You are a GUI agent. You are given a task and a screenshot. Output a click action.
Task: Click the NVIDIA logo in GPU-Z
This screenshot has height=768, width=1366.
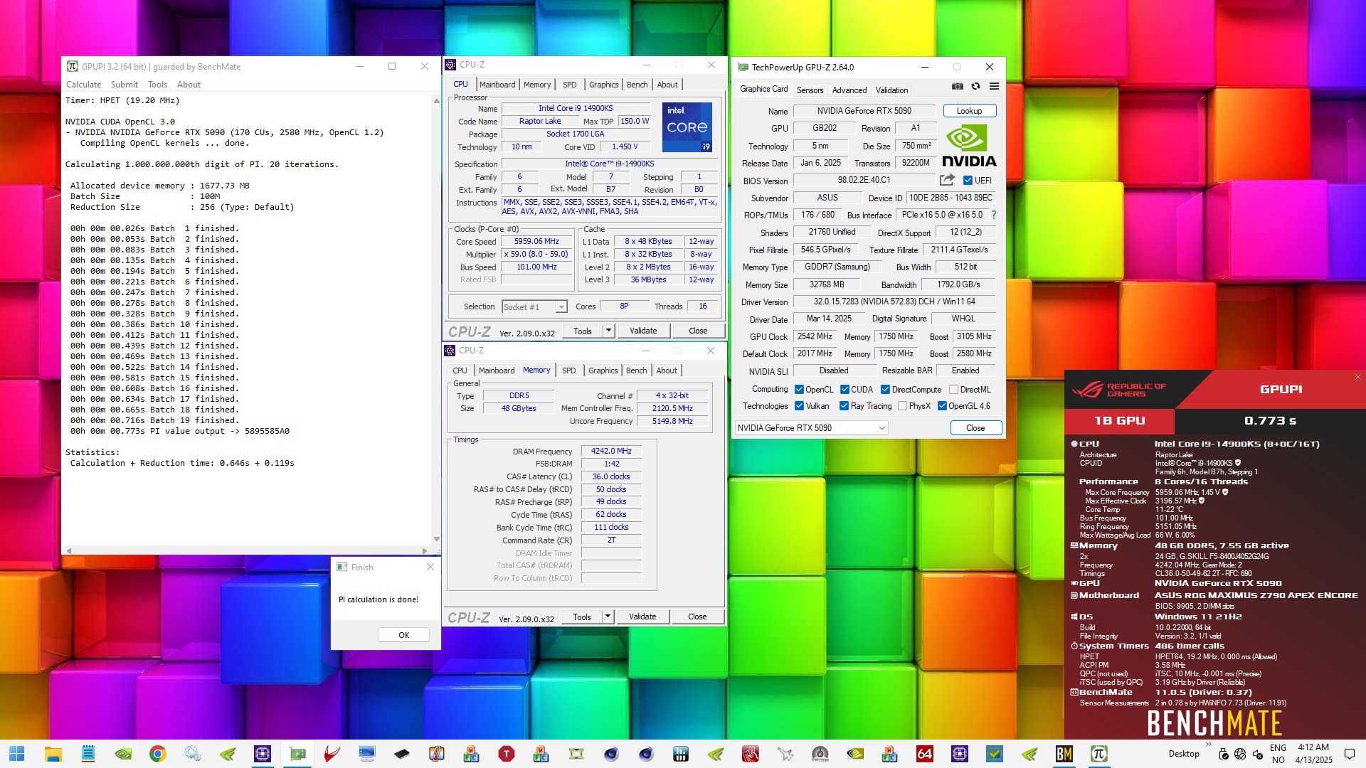point(969,146)
